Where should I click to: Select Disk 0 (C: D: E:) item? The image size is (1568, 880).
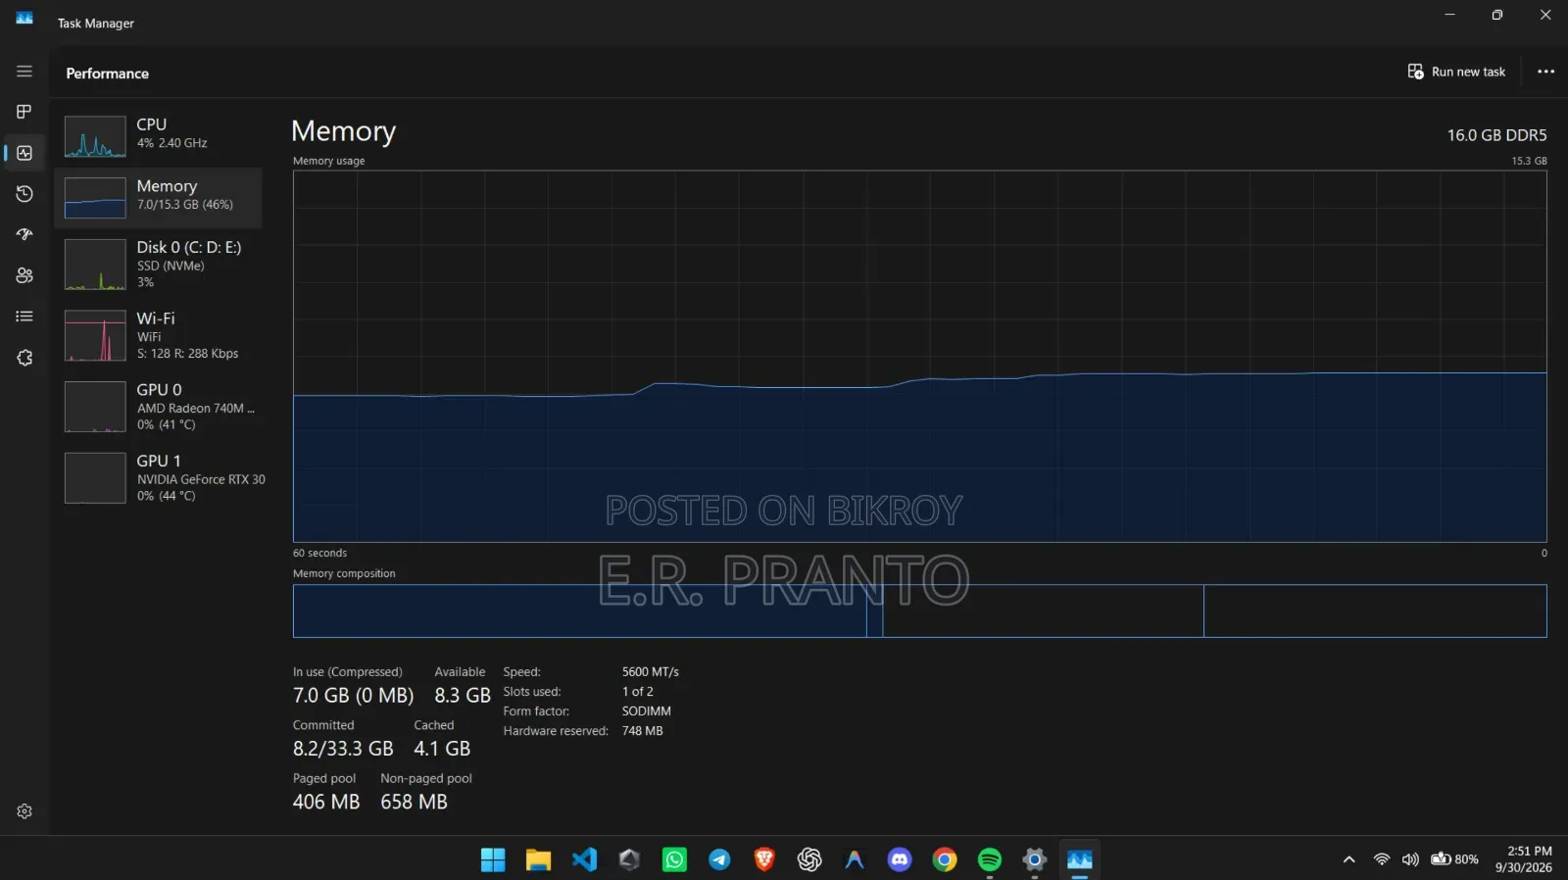[159, 264]
